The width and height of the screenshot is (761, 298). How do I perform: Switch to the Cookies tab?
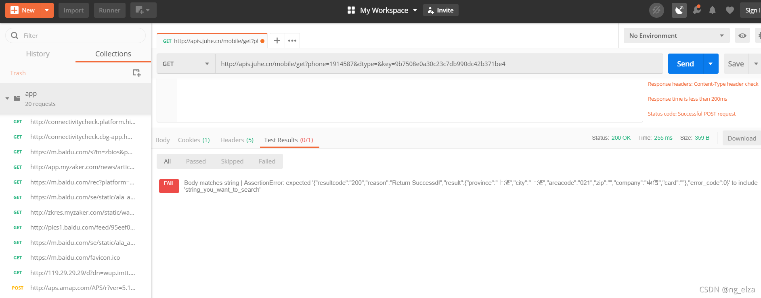coord(194,140)
